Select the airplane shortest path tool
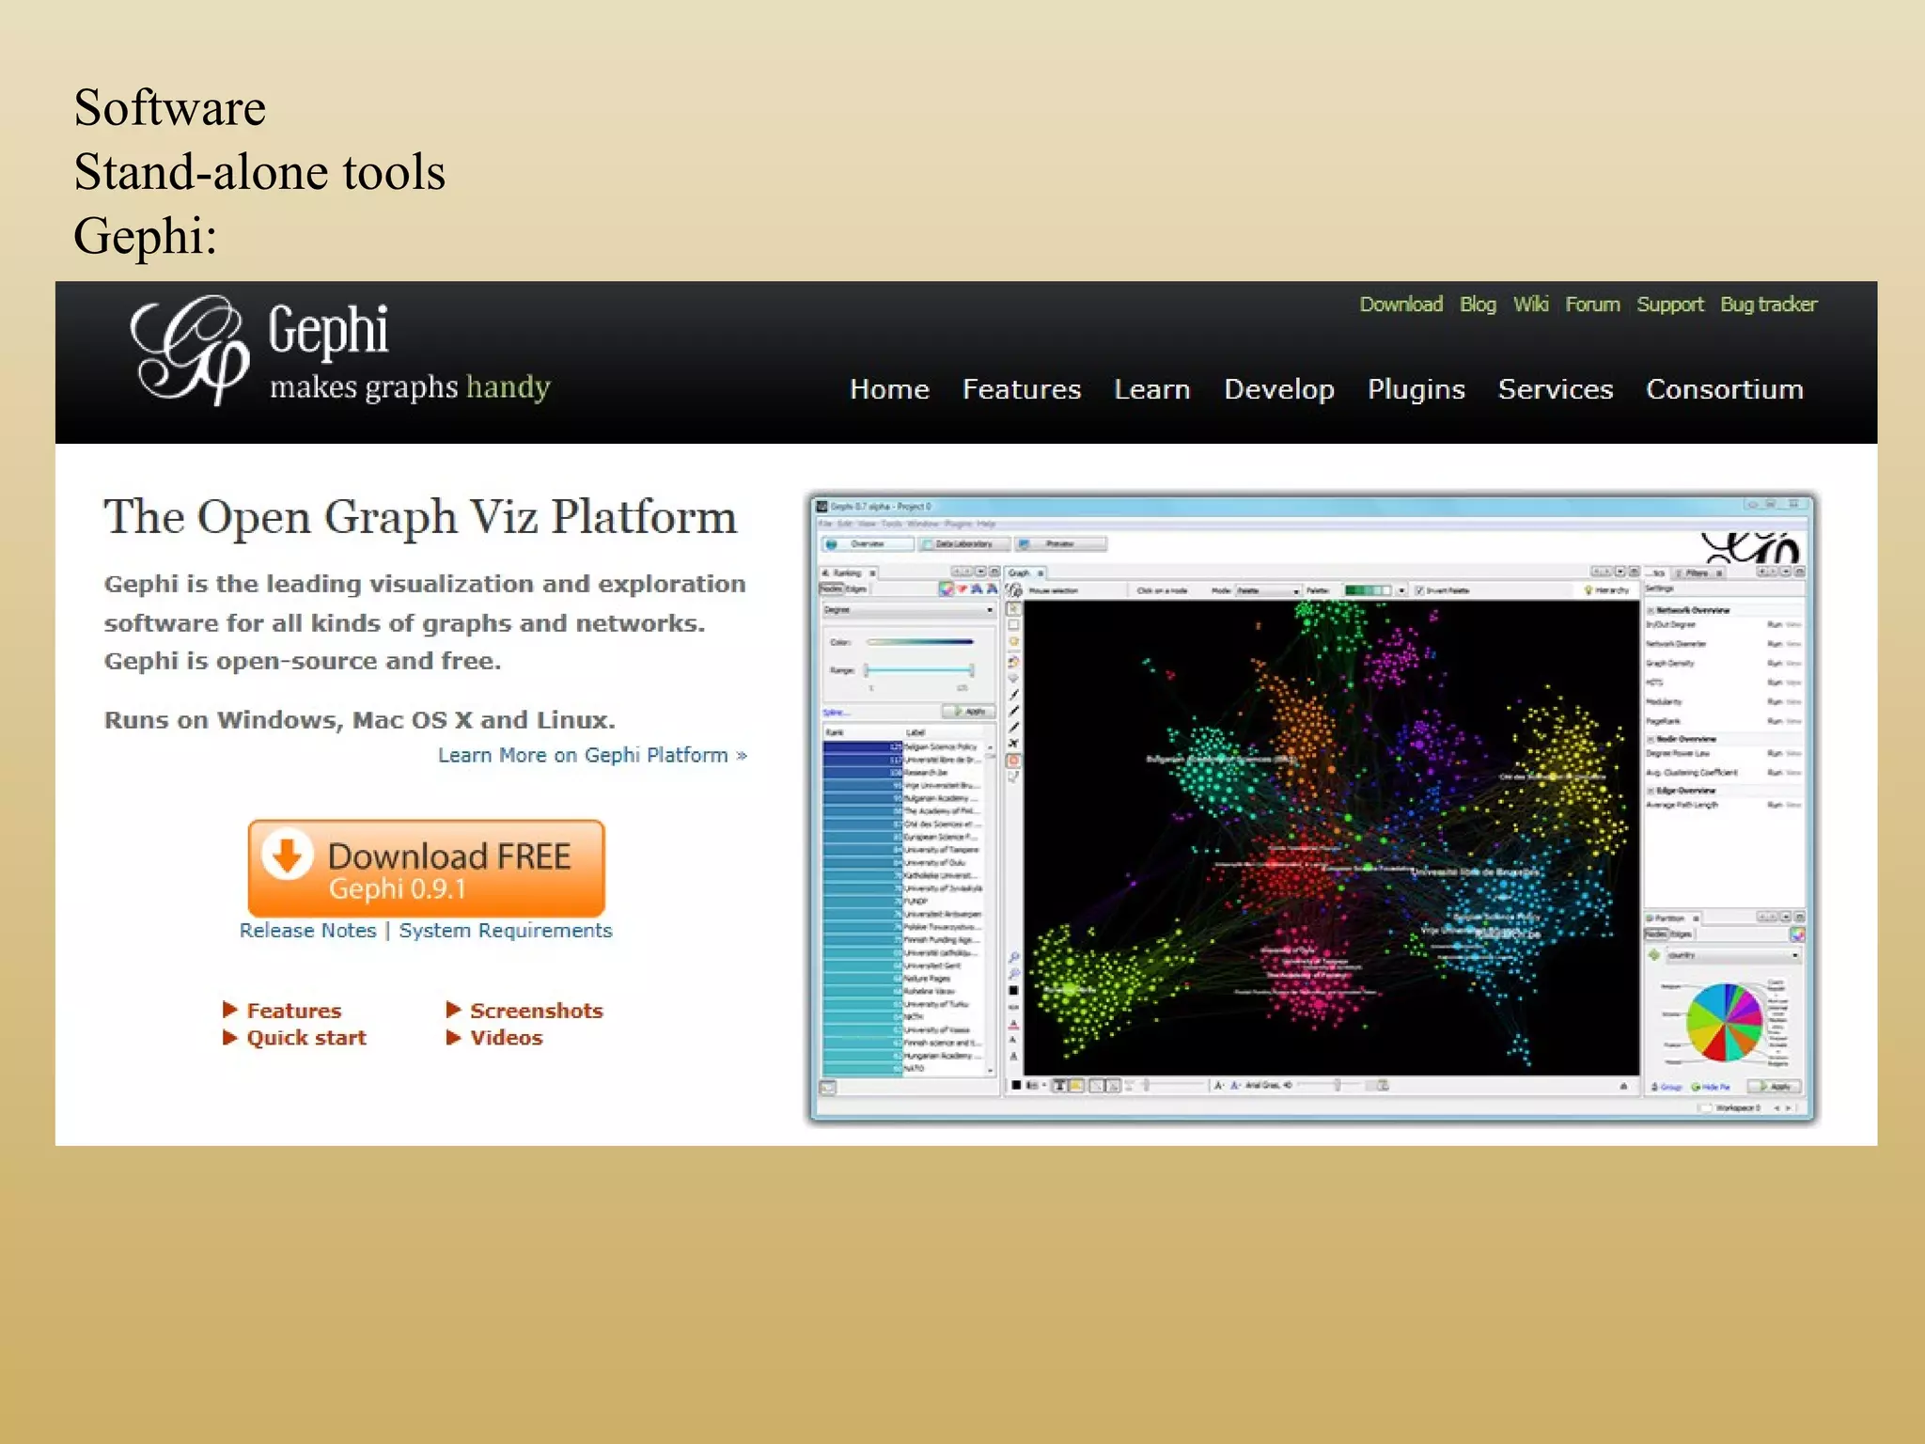Viewport: 1925px width, 1444px height. (1013, 744)
